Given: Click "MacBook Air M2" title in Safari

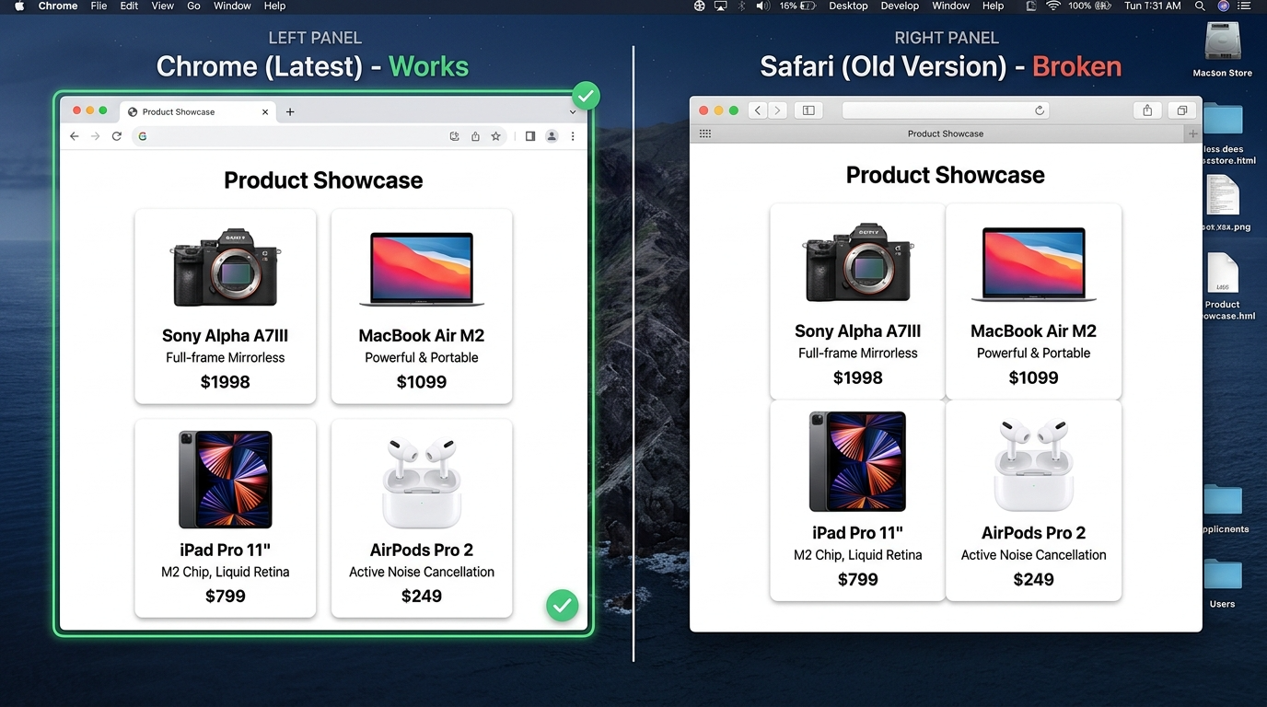Looking at the screenshot, I should (x=1034, y=331).
